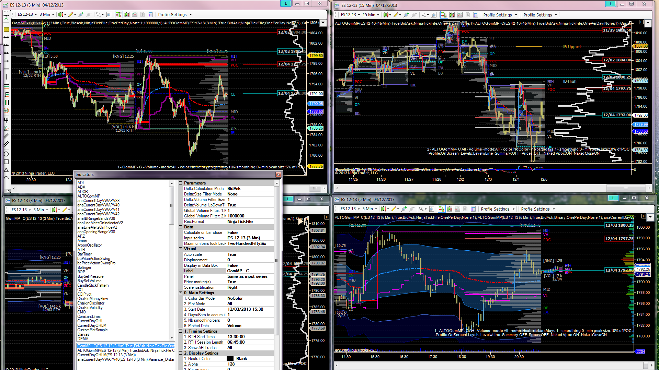Image resolution: width=659 pixels, height=370 pixels.
Task: Close the Indicators dialog
Action: click(x=278, y=175)
